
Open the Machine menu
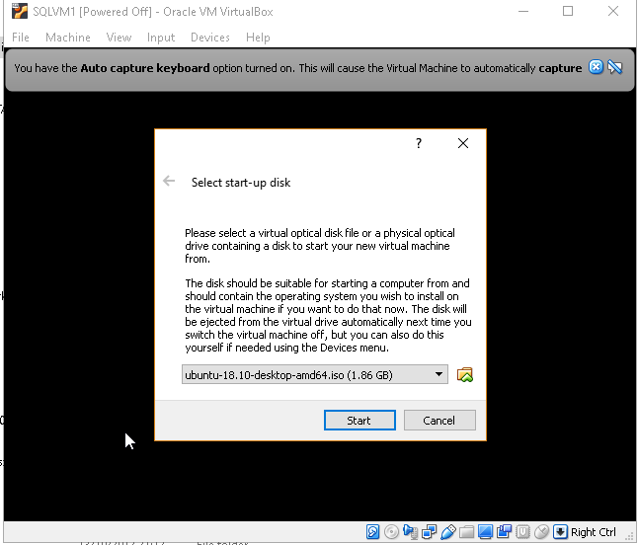pos(67,38)
